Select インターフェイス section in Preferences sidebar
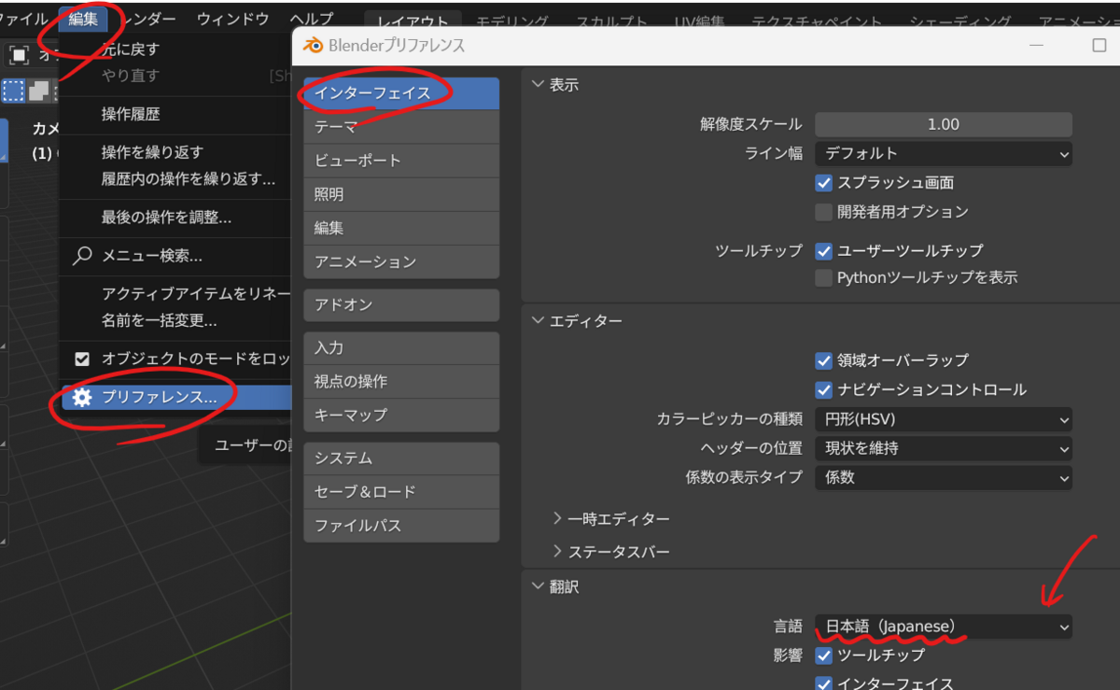1120x690 pixels. [401, 93]
